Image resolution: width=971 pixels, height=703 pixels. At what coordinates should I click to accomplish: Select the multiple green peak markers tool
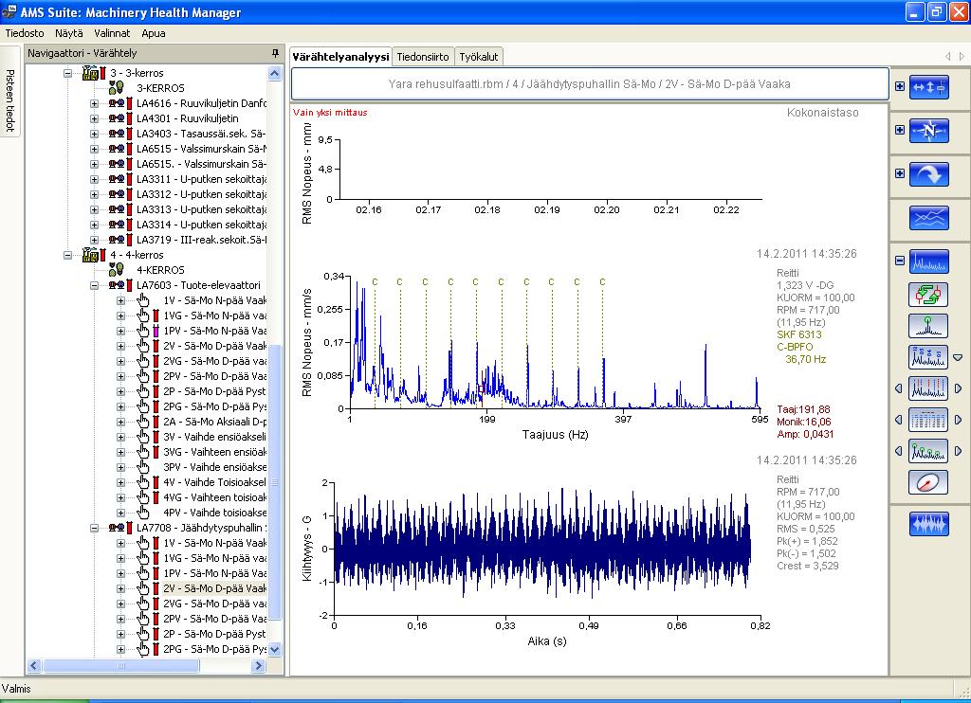click(x=928, y=451)
